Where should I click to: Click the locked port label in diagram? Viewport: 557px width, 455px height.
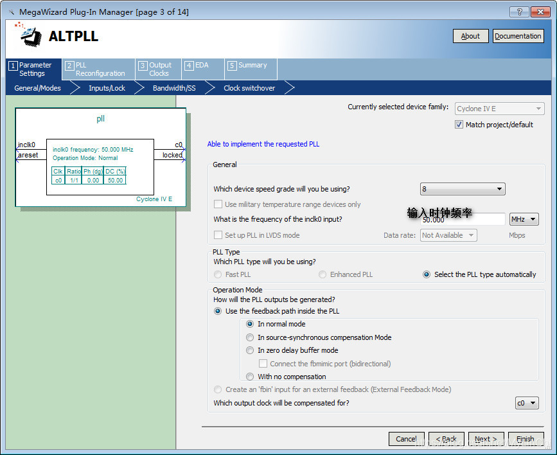coord(172,155)
